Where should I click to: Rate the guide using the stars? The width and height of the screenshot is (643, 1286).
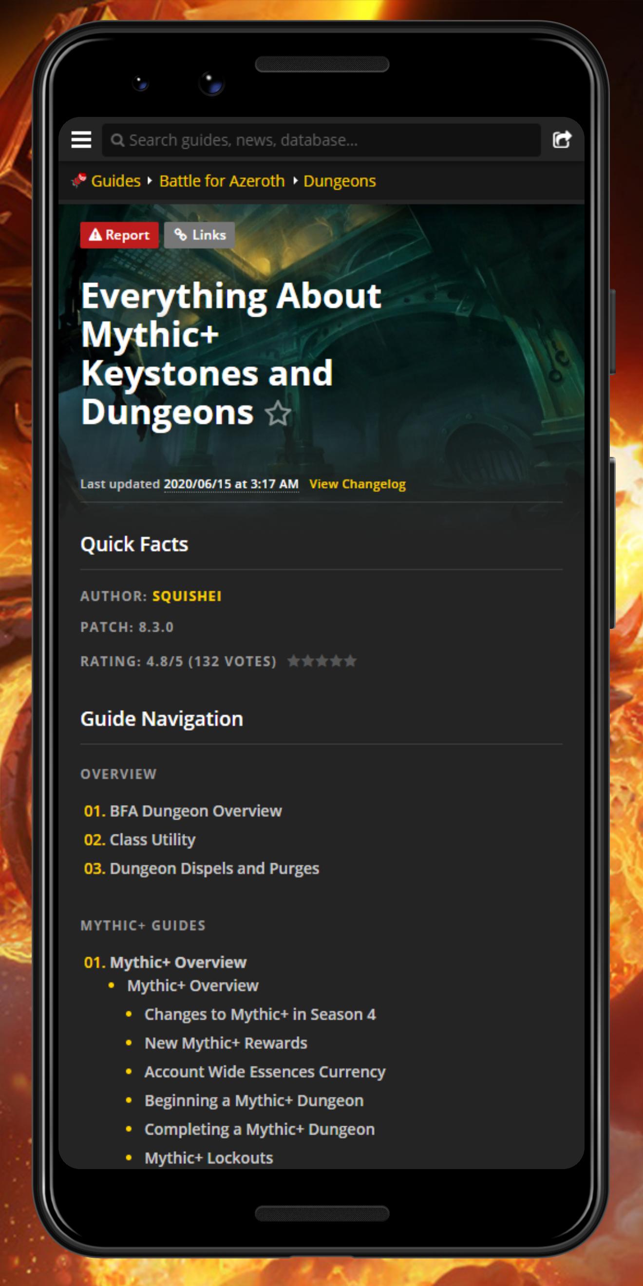pyautogui.click(x=322, y=661)
